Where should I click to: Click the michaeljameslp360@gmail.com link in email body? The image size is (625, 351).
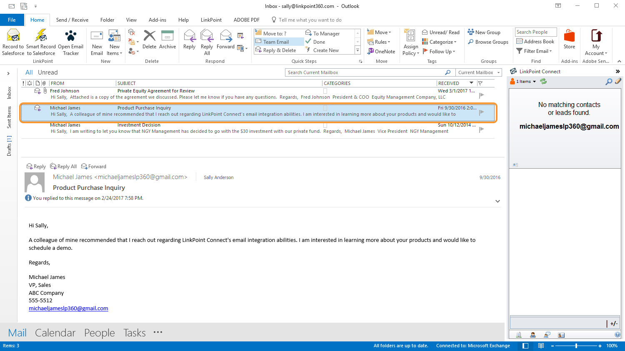click(x=68, y=309)
